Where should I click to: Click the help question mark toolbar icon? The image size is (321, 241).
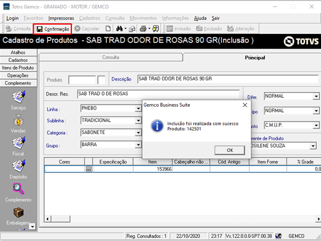156,29
